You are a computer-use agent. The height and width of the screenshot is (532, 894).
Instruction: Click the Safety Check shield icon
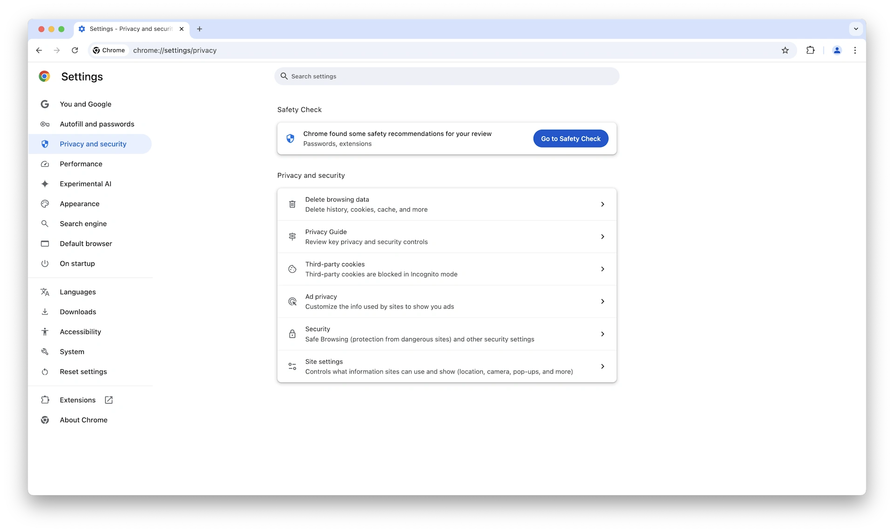291,138
